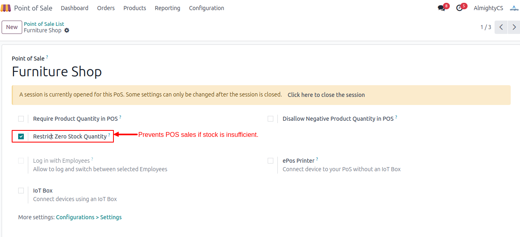Expand the Reporting menu
Viewport: 520px width, 237px height.
(168, 8)
